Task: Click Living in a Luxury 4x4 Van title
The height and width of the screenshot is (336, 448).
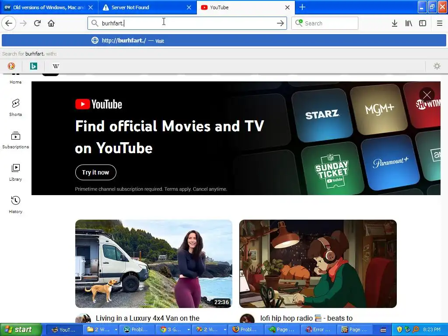Action: coord(147,318)
